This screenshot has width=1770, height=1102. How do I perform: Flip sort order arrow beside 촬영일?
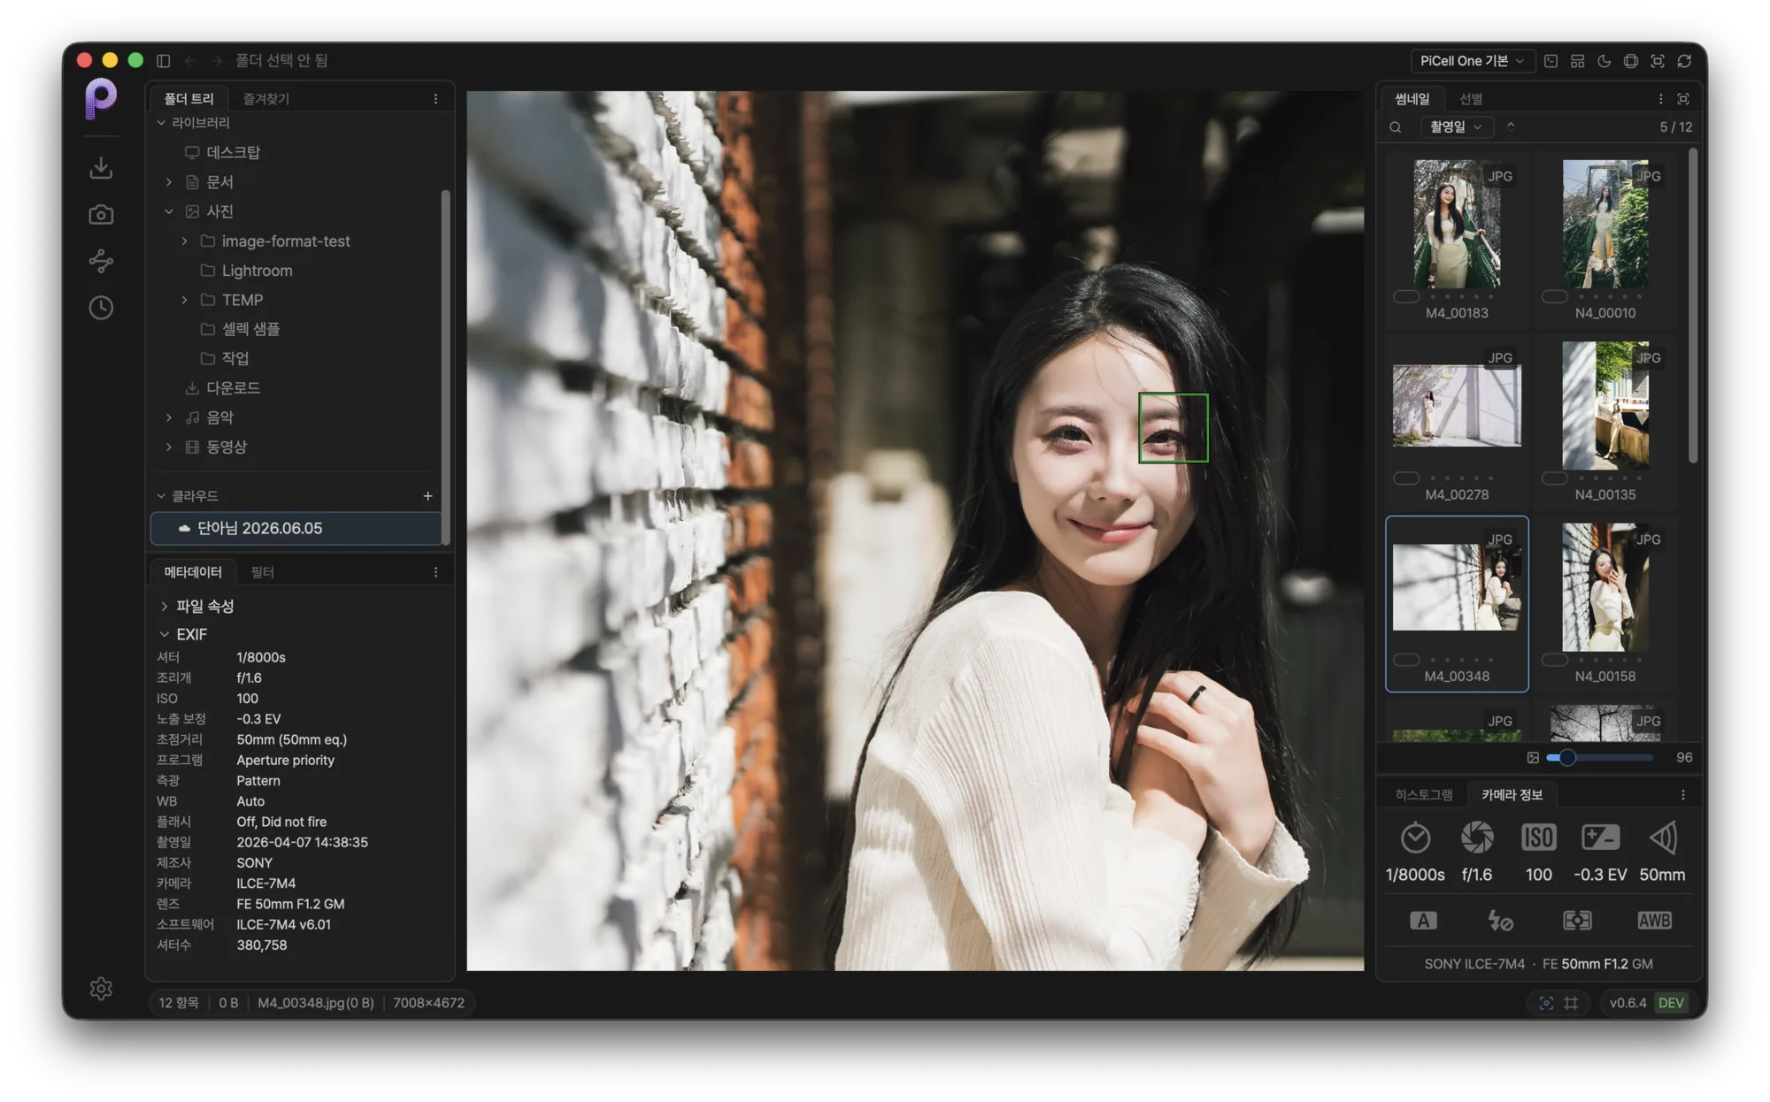[1511, 126]
